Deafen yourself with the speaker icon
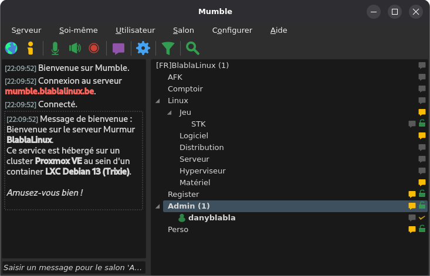This screenshot has height=276, width=430. click(x=75, y=48)
